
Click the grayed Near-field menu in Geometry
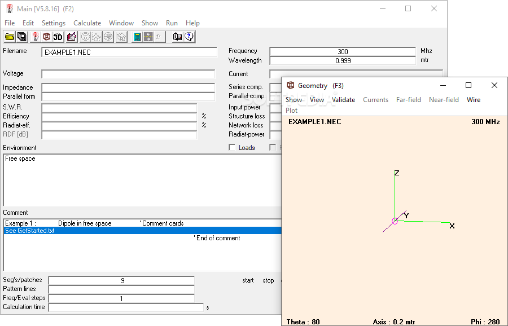[444, 100]
